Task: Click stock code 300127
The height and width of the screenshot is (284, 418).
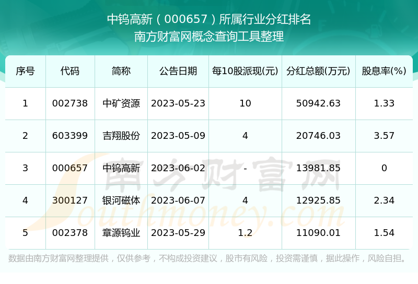Action: (x=70, y=200)
